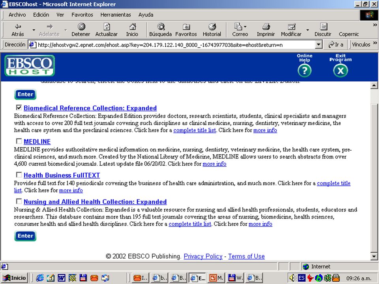Launch Word from the quick launch bar
The height and width of the screenshot is (284, 379).
tap(62, 278)
